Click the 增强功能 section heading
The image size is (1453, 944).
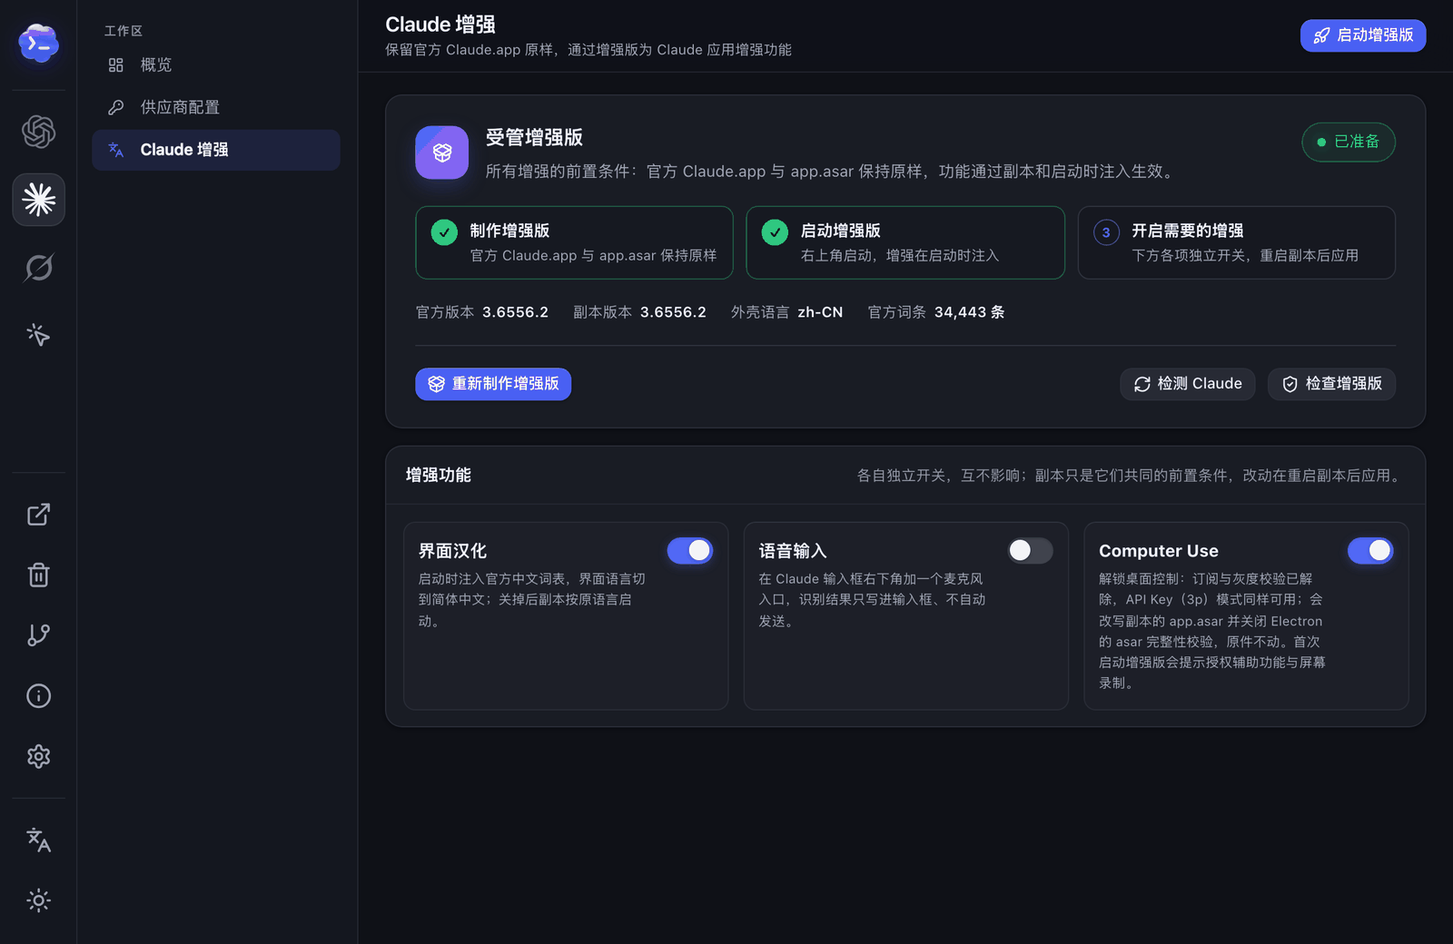pos(439,476)
